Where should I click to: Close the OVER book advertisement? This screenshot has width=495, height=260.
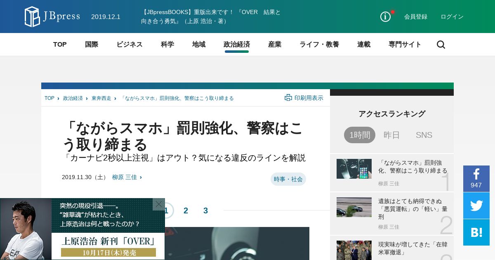click(x=159, y=204)
